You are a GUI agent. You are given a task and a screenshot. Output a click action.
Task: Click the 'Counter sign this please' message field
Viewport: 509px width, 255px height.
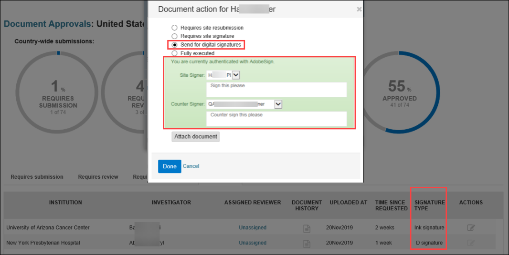276,119
